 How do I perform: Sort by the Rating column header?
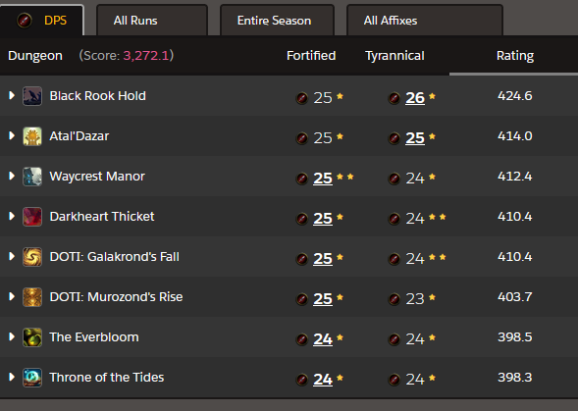[515, 56]
